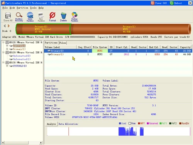
Task: Select Unformatted(0) under HD129
Action: 22,56
